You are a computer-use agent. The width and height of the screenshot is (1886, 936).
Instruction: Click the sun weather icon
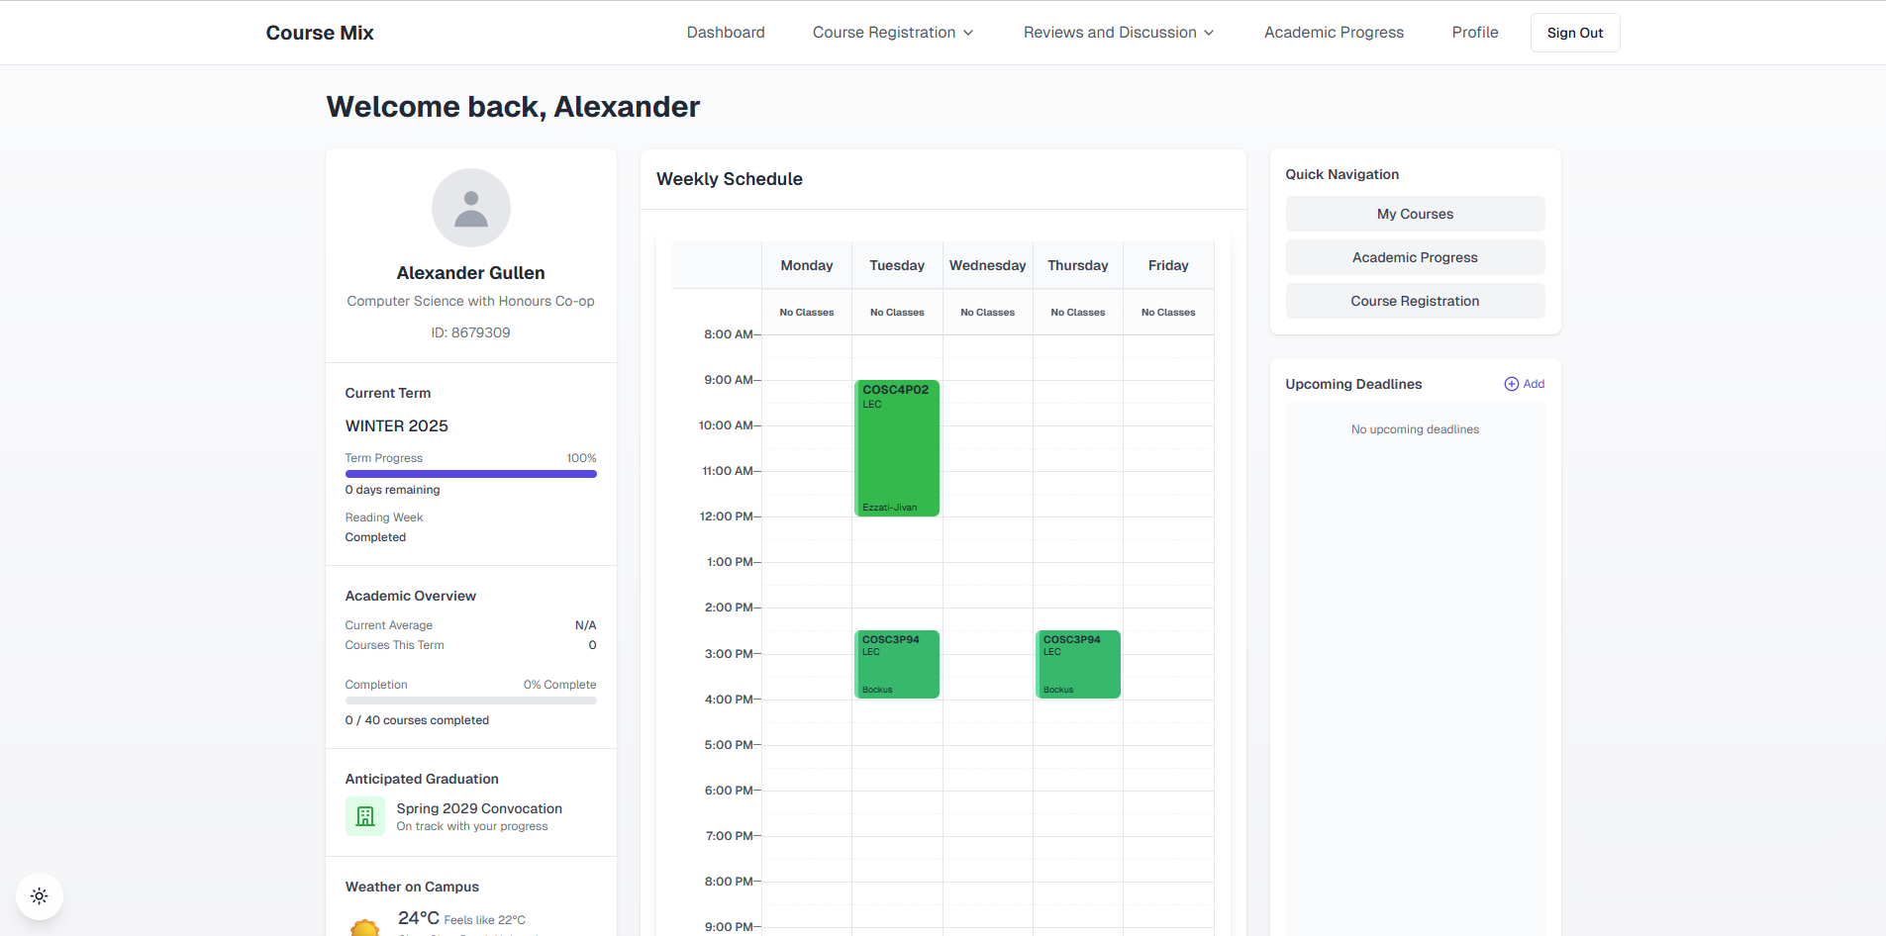coord(365,928)
